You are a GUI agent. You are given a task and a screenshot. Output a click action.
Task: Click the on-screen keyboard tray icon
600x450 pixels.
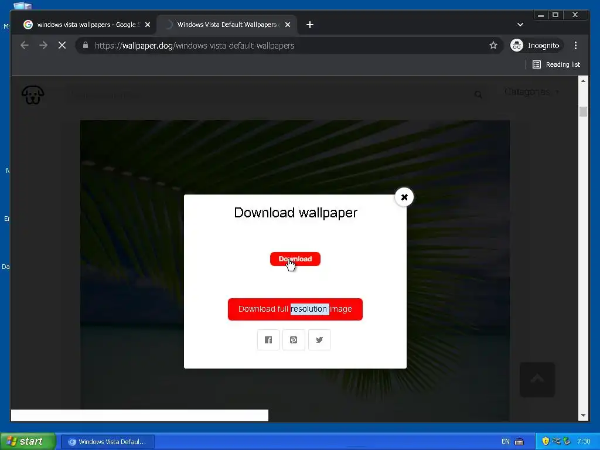[519, 442]
